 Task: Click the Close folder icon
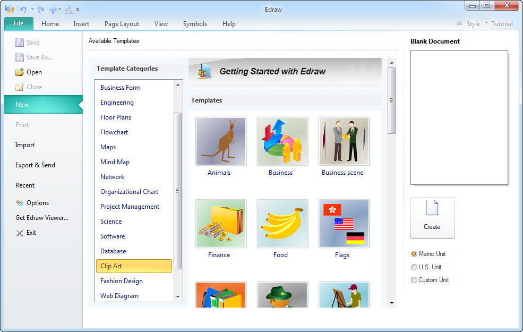(x=19, y=87)
